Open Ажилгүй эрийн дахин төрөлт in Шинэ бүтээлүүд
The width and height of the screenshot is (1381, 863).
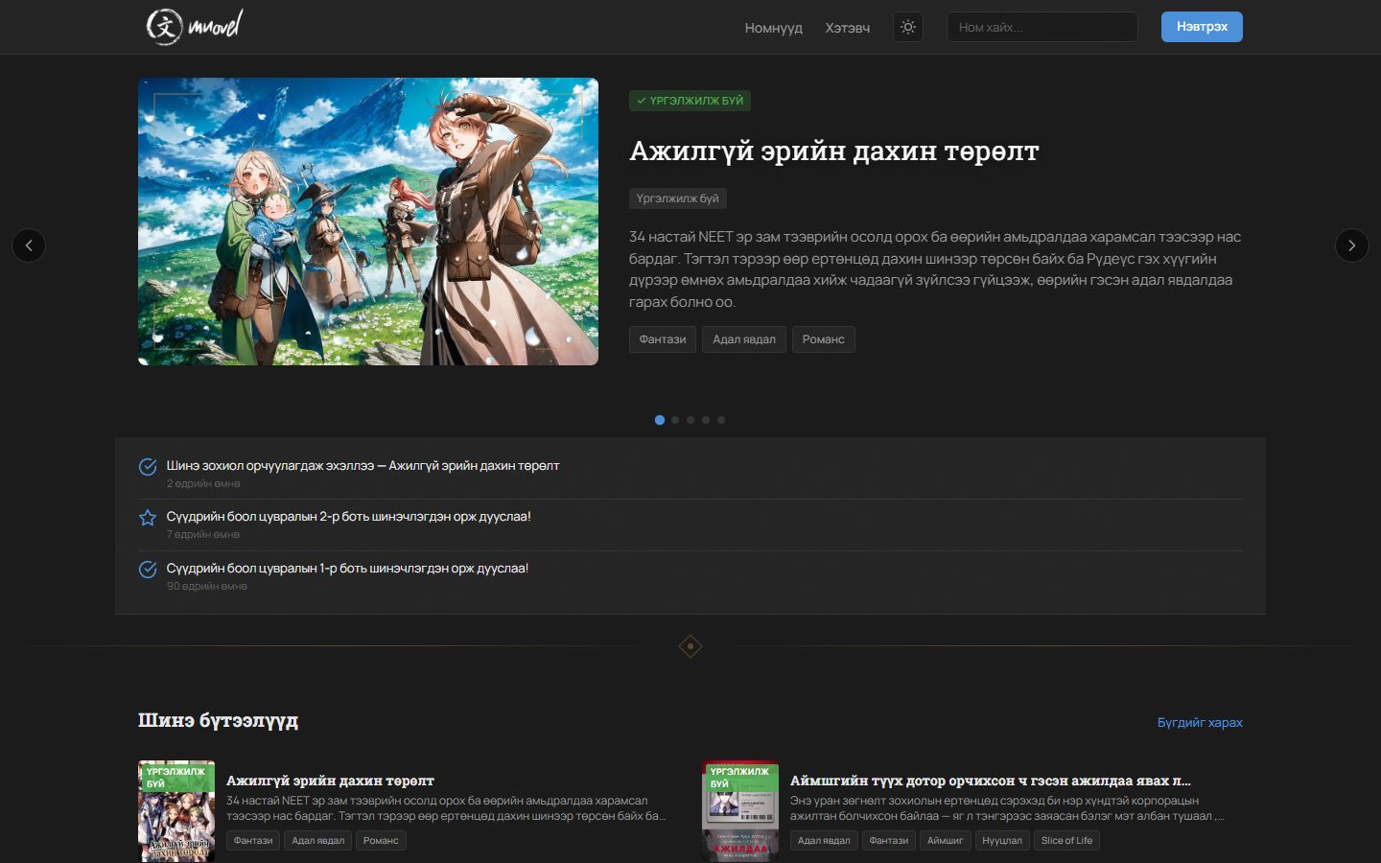(330, 781)
